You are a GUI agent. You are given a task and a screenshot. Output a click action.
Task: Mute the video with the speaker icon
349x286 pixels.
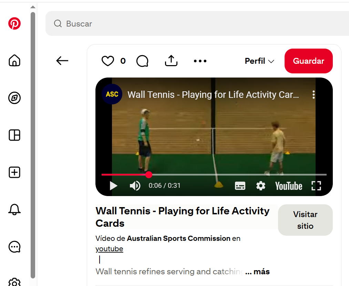pyautogui.click(x=135, y=186)
